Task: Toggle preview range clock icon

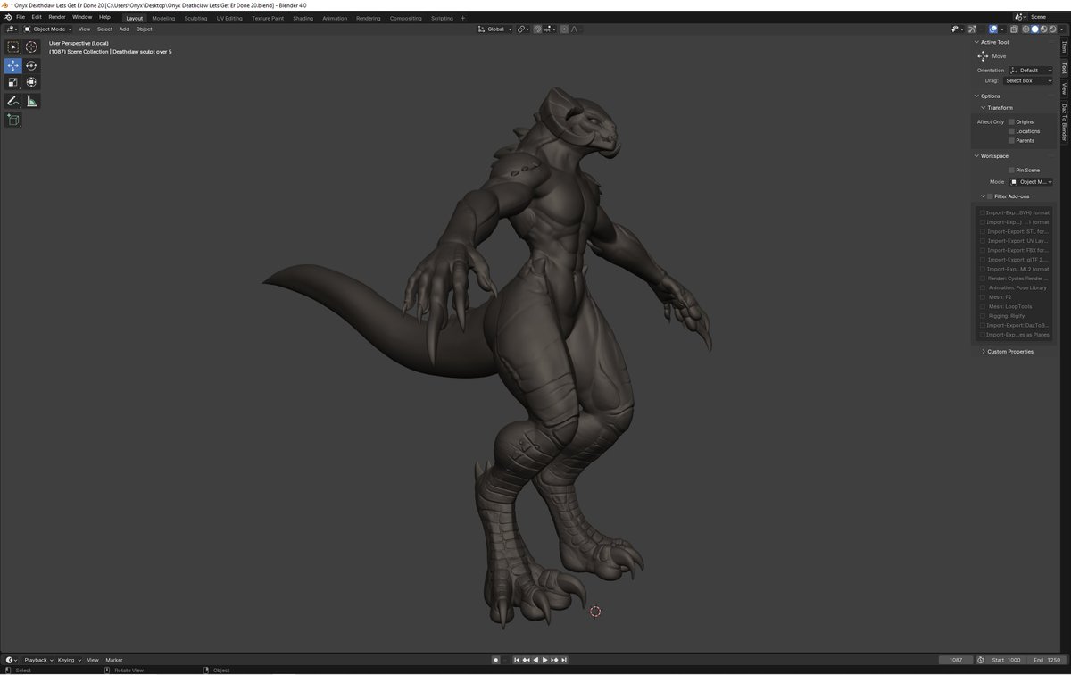Action: click(x=981, y=660)
